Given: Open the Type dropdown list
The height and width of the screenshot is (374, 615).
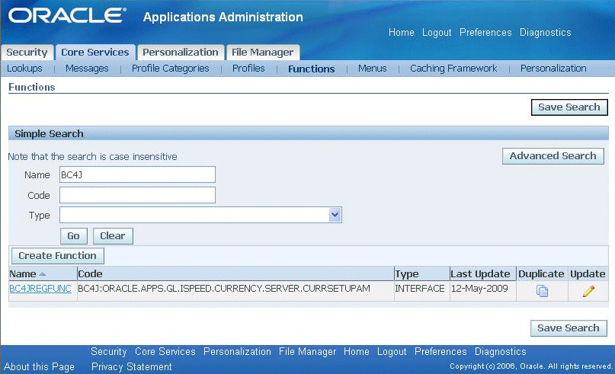Looking at the screenshot, I should point(335,215).
